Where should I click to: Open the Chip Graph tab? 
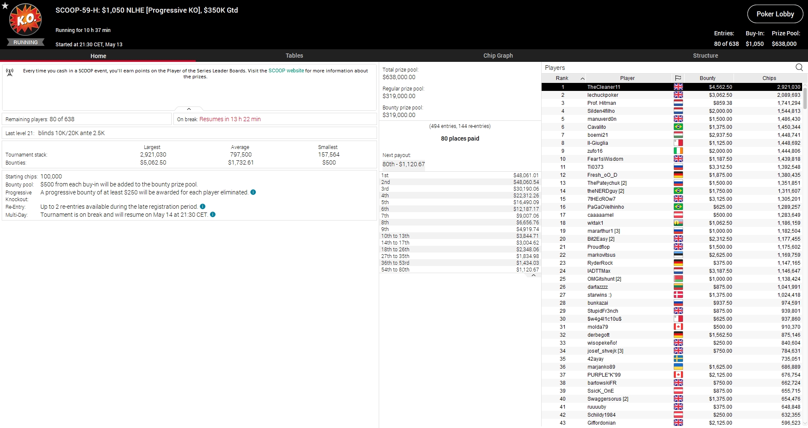click(498, 56)
